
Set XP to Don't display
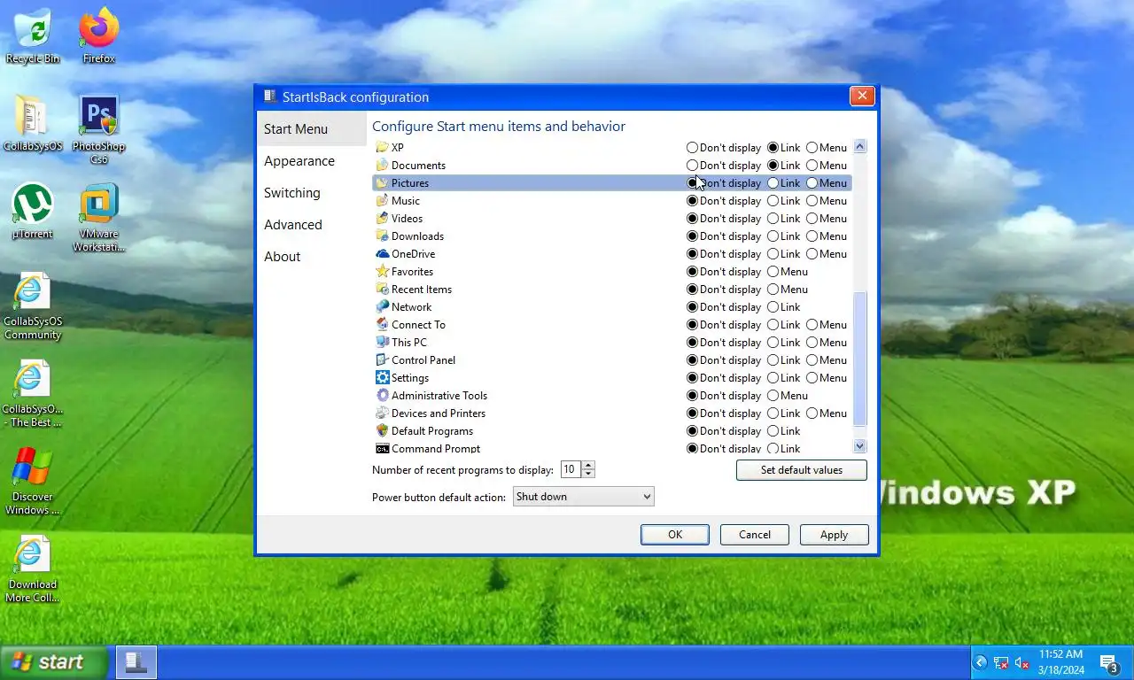(x=693, y=148)
